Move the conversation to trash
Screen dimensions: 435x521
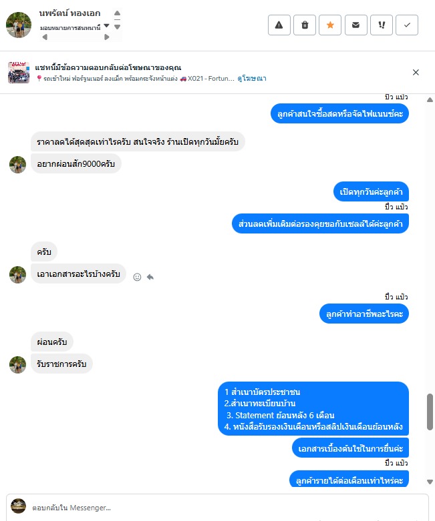(305, 25)
